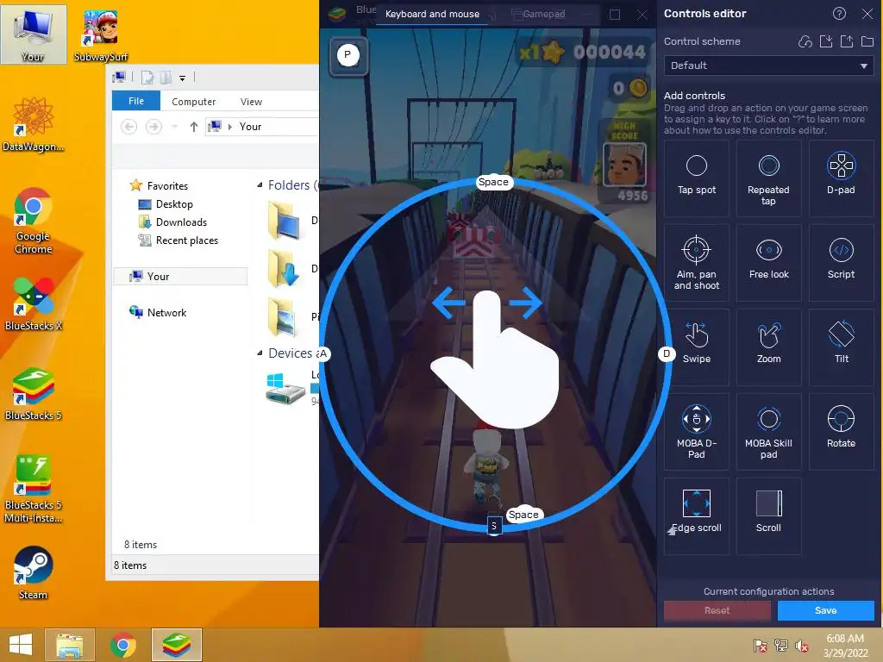Image resolution: width=883 pixels, height=662 pixels.
Task: Click the Windows Start button
Action: point(21,645)
